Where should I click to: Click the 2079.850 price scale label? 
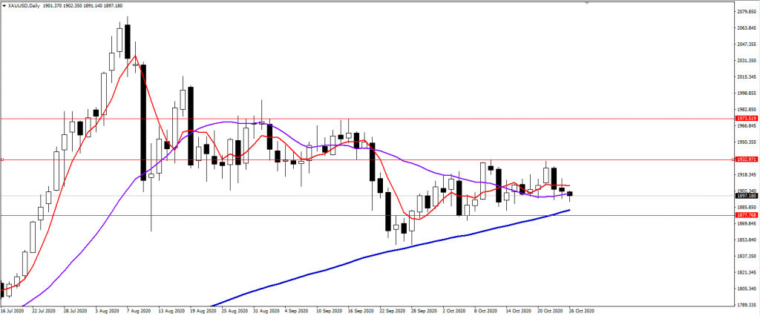tap(744, 12)
